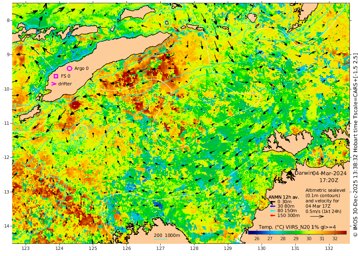Screen dimensions: 358x256
Task: Click the black Darwin location dot
Action: tap(290, 173)
